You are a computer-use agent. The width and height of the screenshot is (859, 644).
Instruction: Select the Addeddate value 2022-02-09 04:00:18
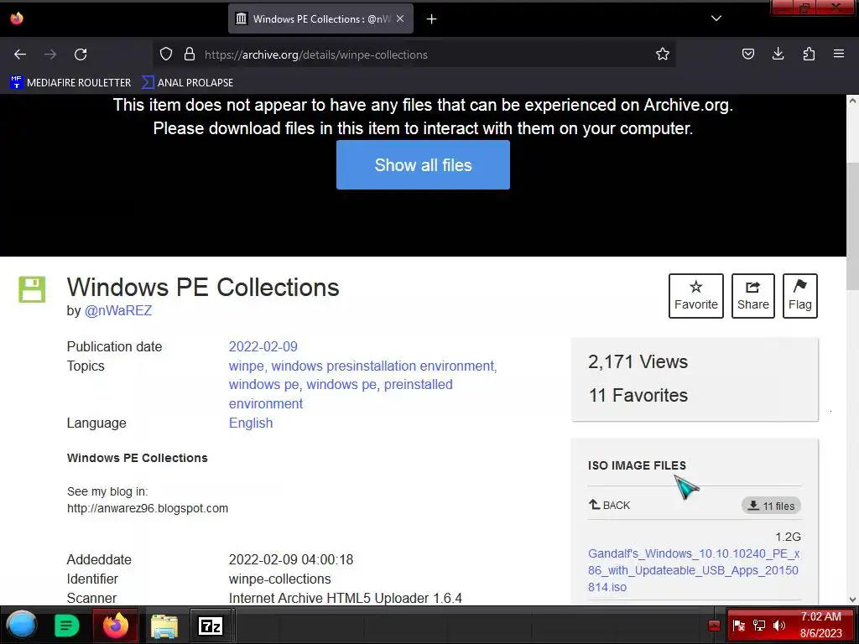(291, 559)
